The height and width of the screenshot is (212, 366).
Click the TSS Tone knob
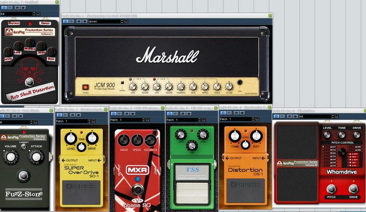tap(192, 146)
